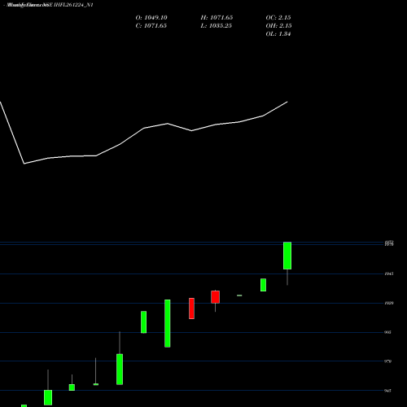Click the 'C: 1071.65' close value
This screenshot has height=407, width=407.
point(151,26)
